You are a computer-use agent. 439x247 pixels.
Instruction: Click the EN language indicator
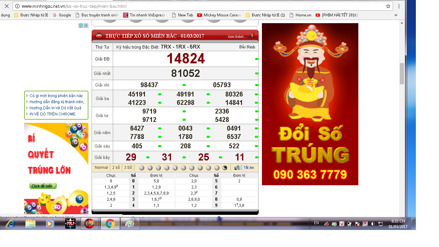coord(316,223)
